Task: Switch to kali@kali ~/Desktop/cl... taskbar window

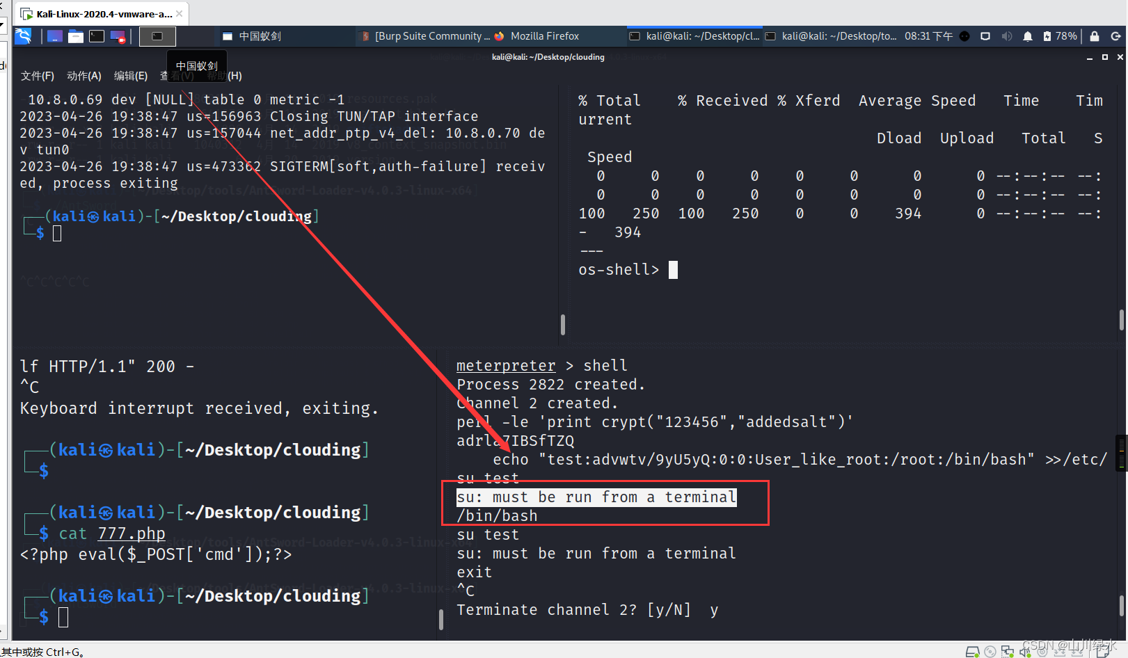Action: click(694, 36)
